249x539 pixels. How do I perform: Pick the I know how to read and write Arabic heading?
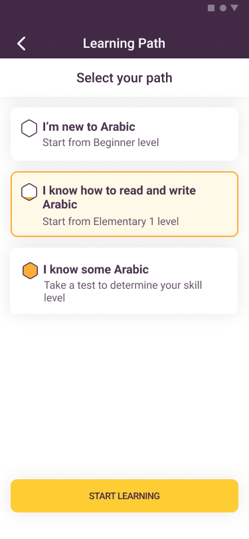click(119, 197)
